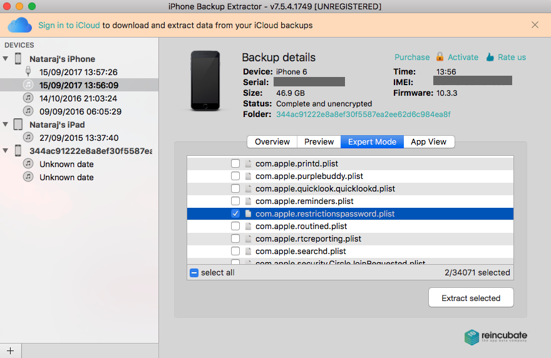The image size is (551, 358).
Task: Collapse Nataraj's iPhone device tree
Action: click(6, 59)
